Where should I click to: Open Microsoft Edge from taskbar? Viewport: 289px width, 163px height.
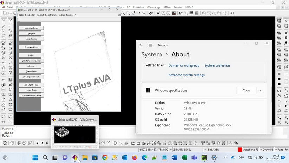click(145, 157)
